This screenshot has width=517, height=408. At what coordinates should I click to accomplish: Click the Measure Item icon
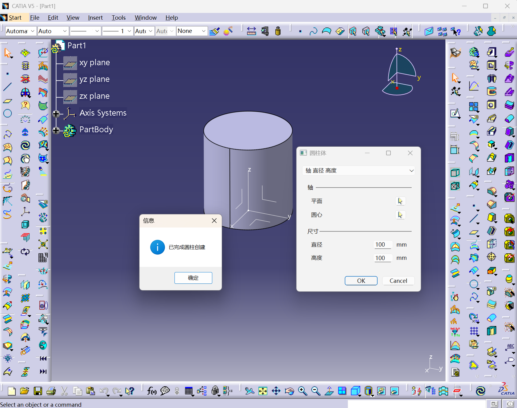[x=265, y=31]
